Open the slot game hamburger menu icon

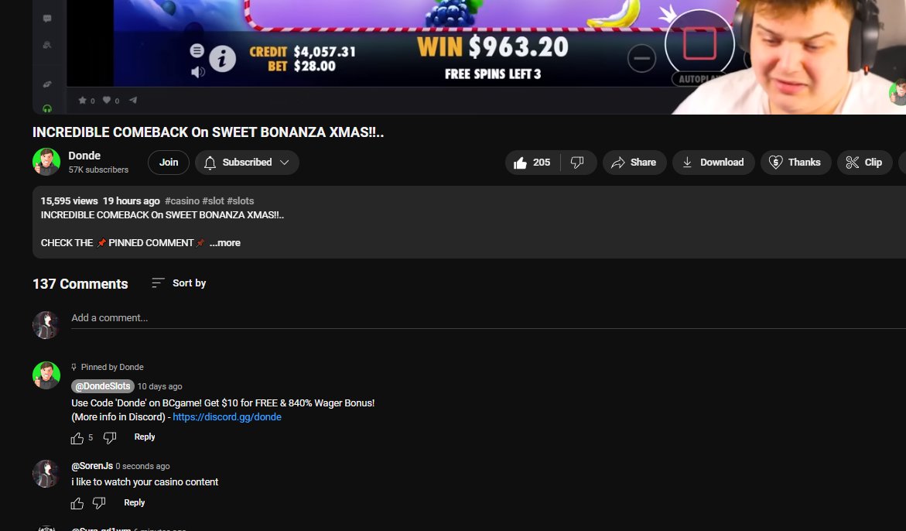(197, 50)
